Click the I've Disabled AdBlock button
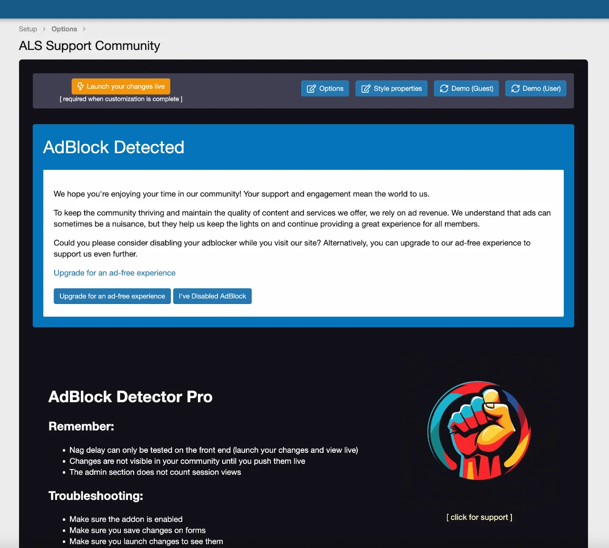 (212, 296)
